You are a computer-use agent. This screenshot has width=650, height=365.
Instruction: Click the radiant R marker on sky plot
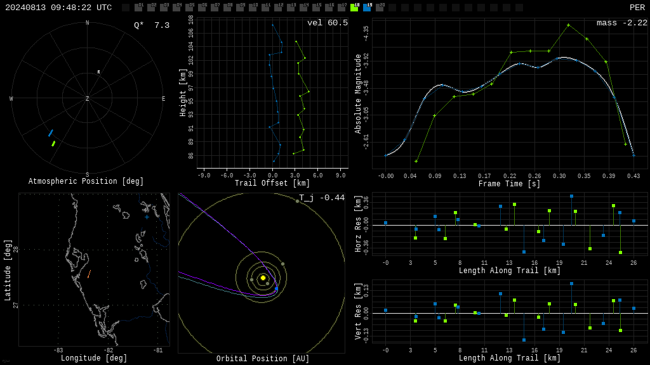(x=98, y=72)
